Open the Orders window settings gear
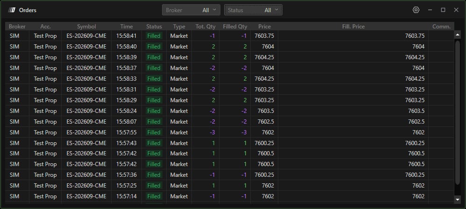The image size is (466, 209). click(416, 10)
